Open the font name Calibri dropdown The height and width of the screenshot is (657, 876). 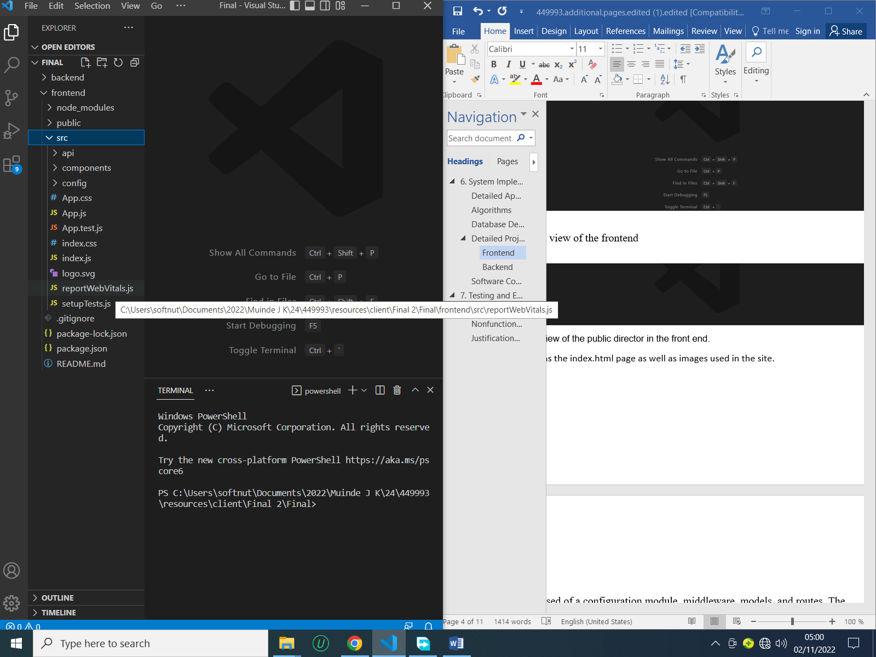(572, 49)
